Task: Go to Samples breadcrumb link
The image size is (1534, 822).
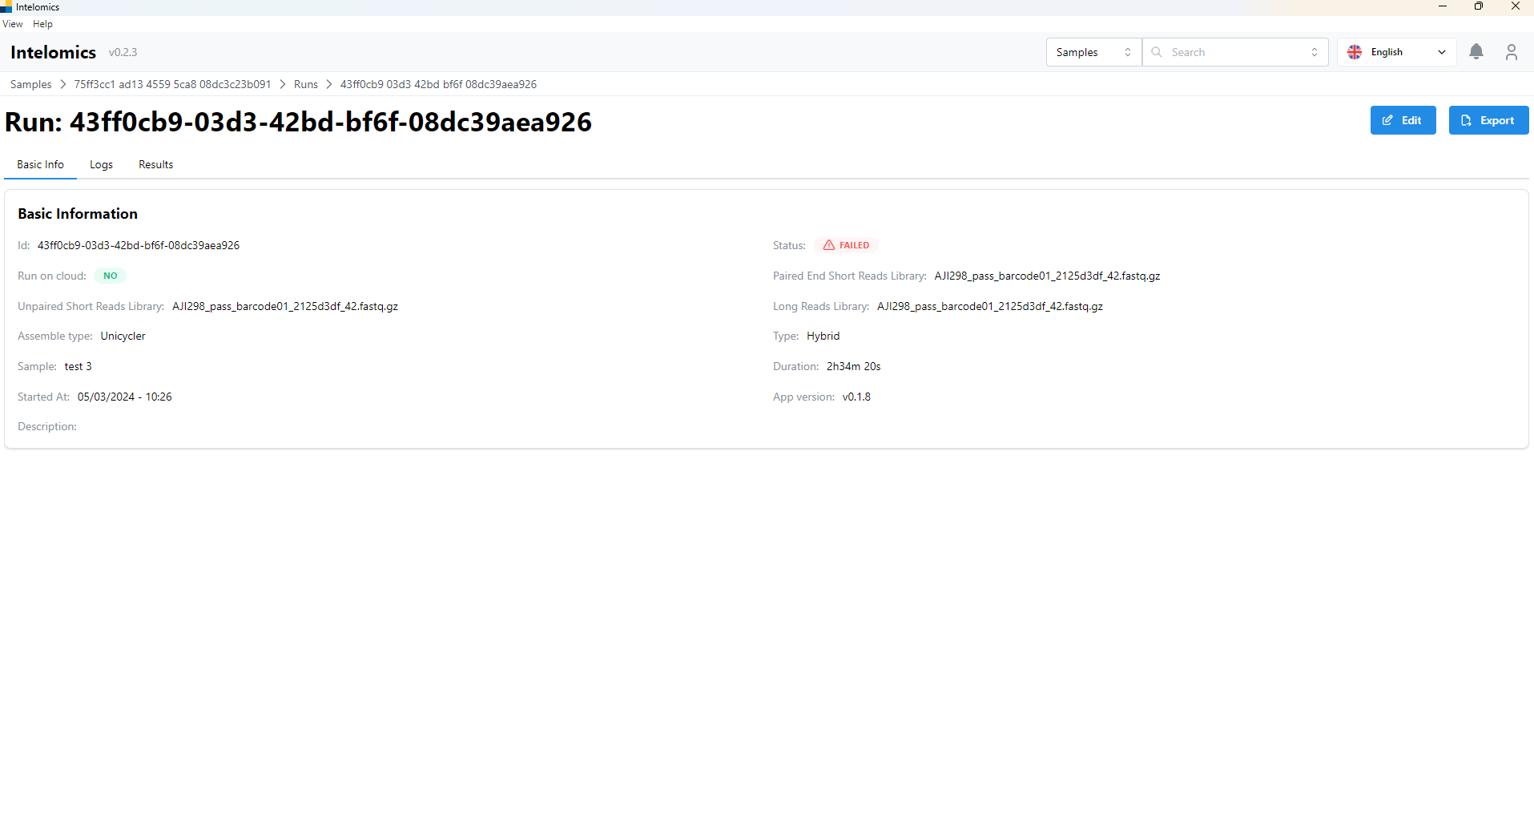Action: click(30, 84)
